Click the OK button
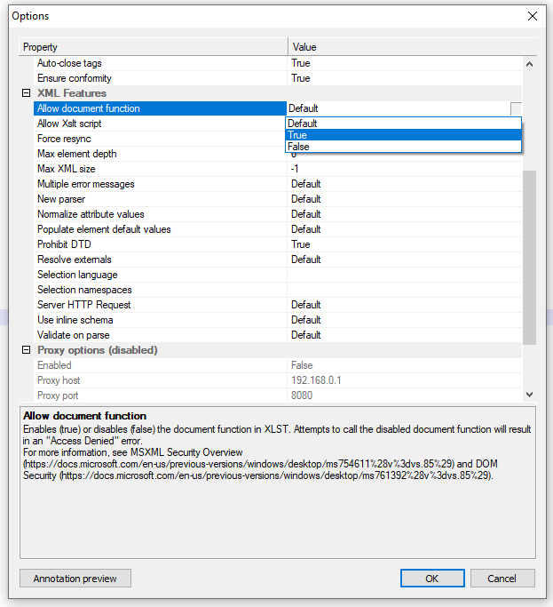This screenshot has width=553, height=607. point(431,579)
